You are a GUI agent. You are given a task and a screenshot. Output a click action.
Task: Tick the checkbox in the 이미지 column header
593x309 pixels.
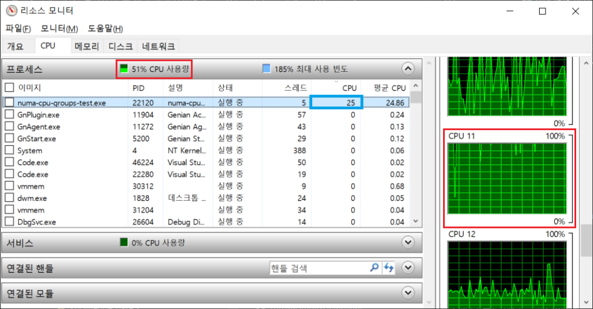[x=9, y=87]
